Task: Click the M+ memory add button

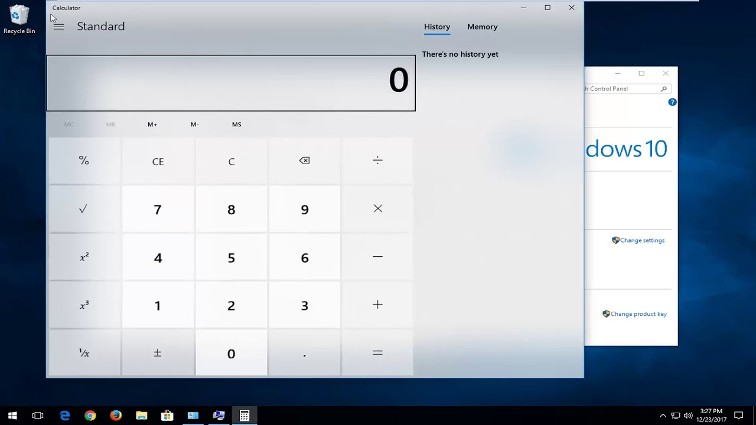Action: click(152, 125)
